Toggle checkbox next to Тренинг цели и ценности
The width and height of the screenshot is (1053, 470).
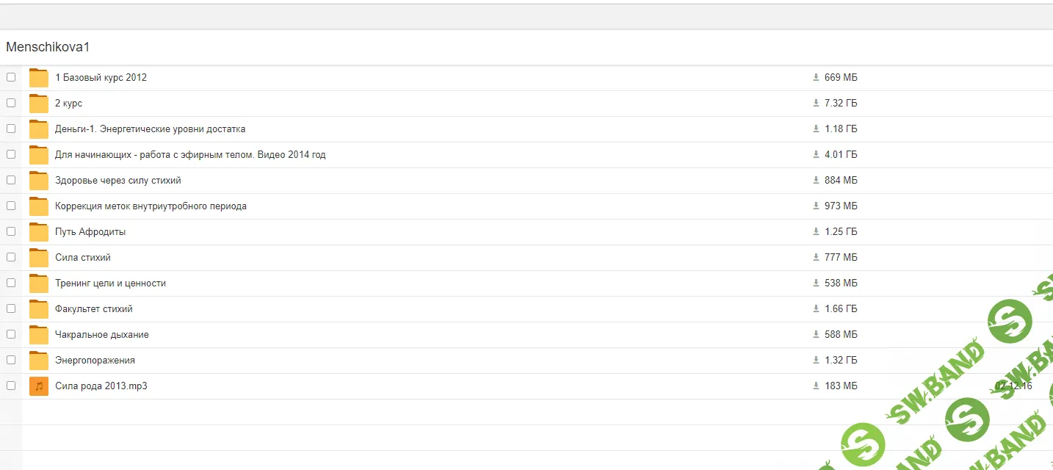click(11, 283)
